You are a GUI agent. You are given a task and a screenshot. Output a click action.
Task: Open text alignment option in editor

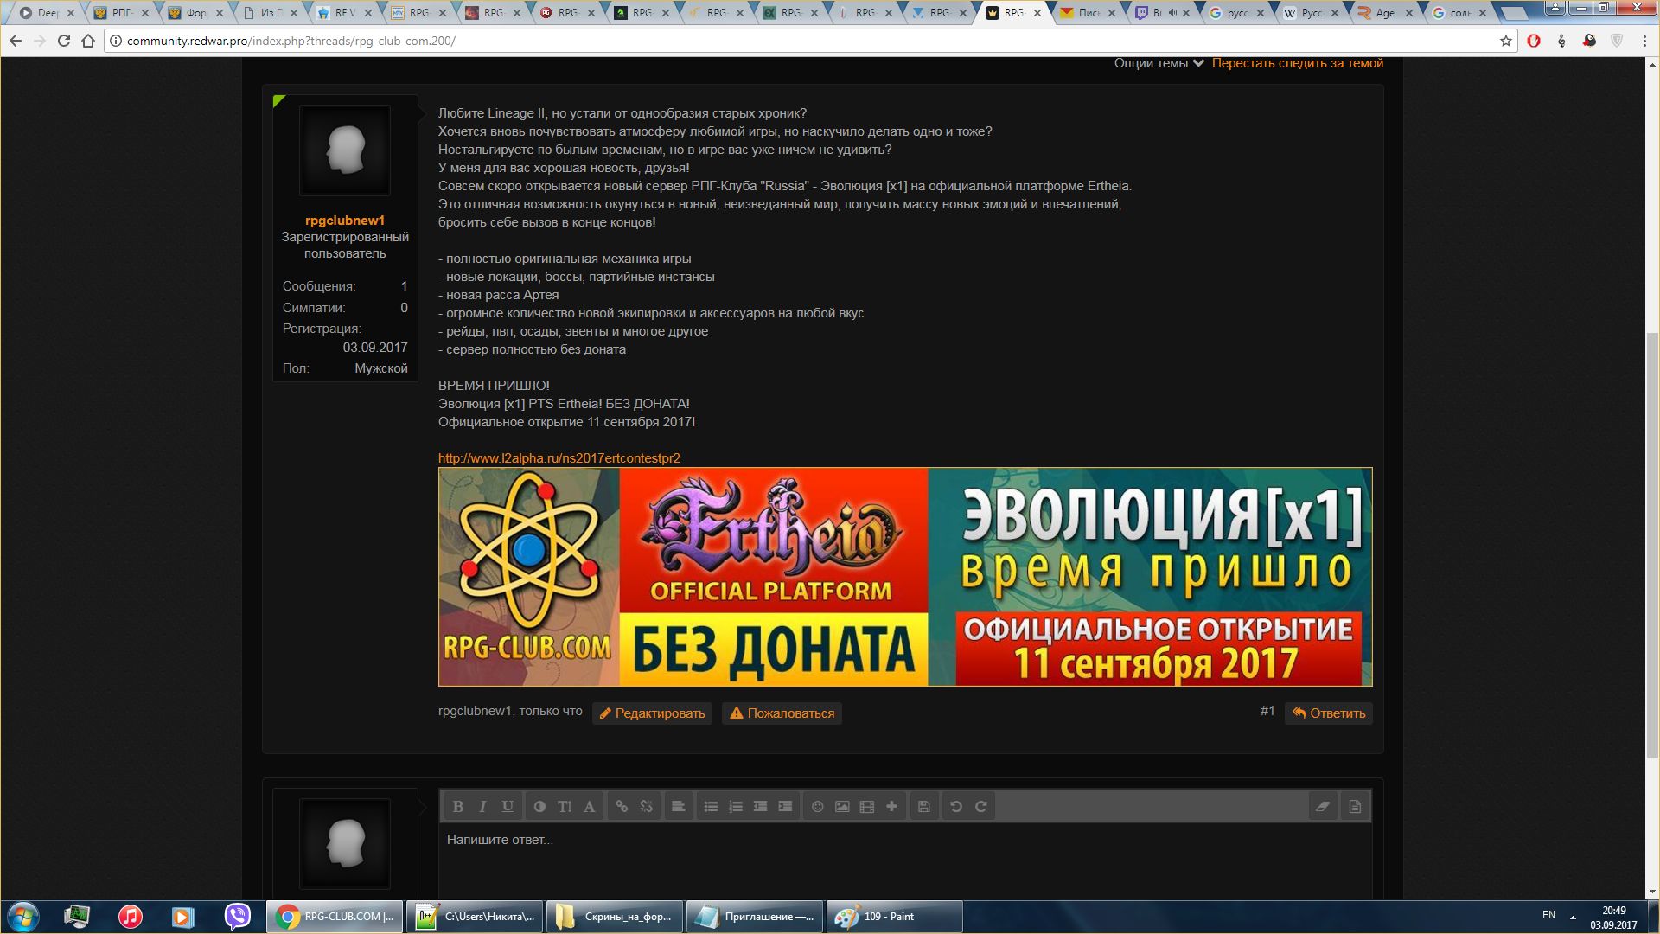tap(679, 806)
